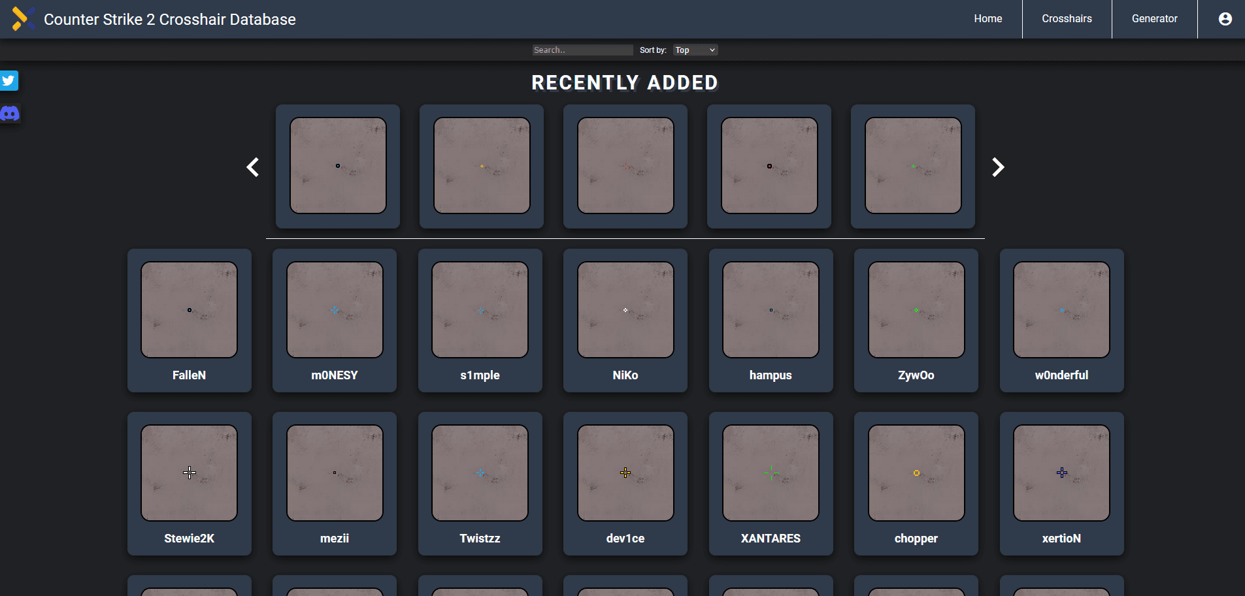The height and width of the screenshot is (596, 1245).
Task: Focus the Search field
Action: [582, 50]
